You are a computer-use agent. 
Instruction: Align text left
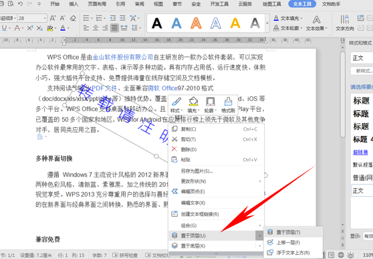(86, 28)
